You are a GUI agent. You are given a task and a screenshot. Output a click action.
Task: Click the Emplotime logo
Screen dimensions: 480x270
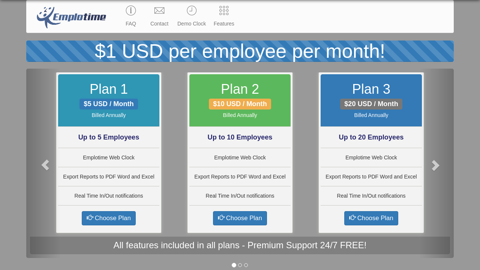(71, 17)
